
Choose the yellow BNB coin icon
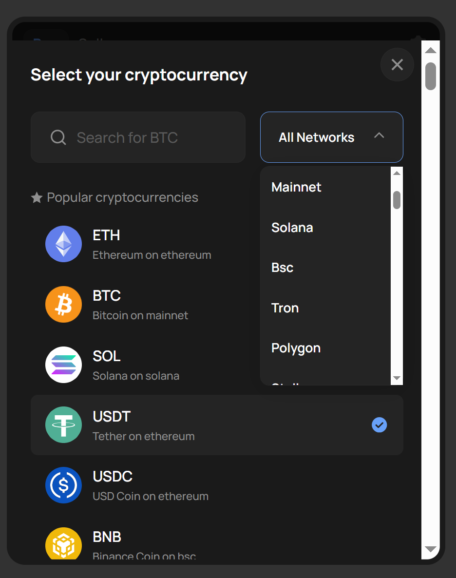click(63, 543)
